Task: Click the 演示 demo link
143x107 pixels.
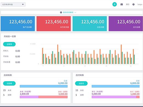Action: point(128,4)
